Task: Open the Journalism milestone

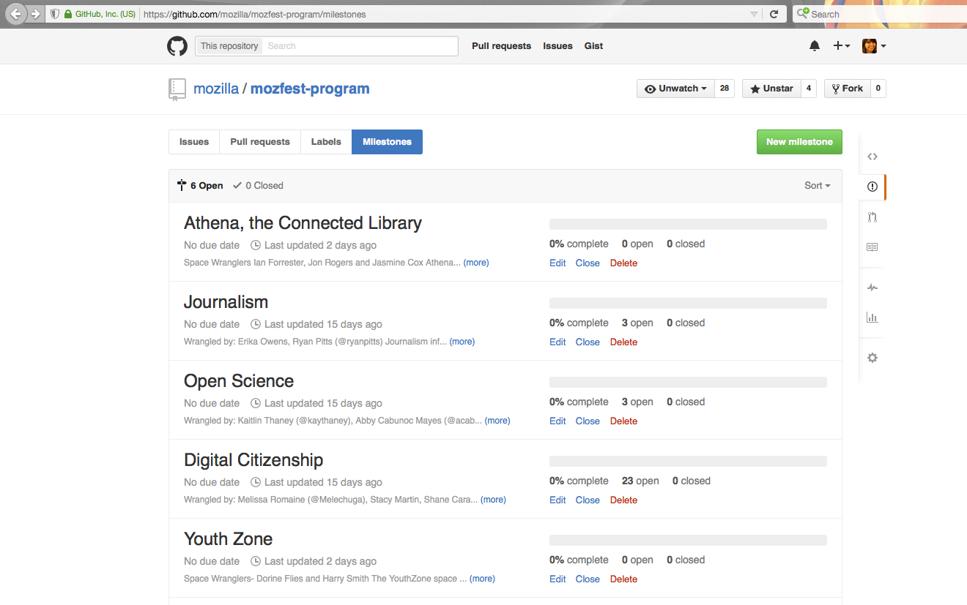Action: click(x=226, y=302)
